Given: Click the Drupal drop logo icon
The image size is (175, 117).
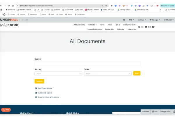Looking at the screenshot, I should [4, 14].
